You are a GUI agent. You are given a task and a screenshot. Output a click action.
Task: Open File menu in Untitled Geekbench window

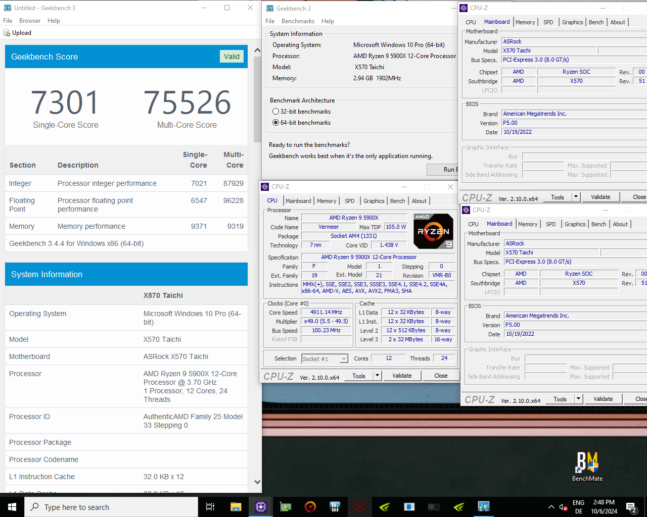click(x=8, y=21)
